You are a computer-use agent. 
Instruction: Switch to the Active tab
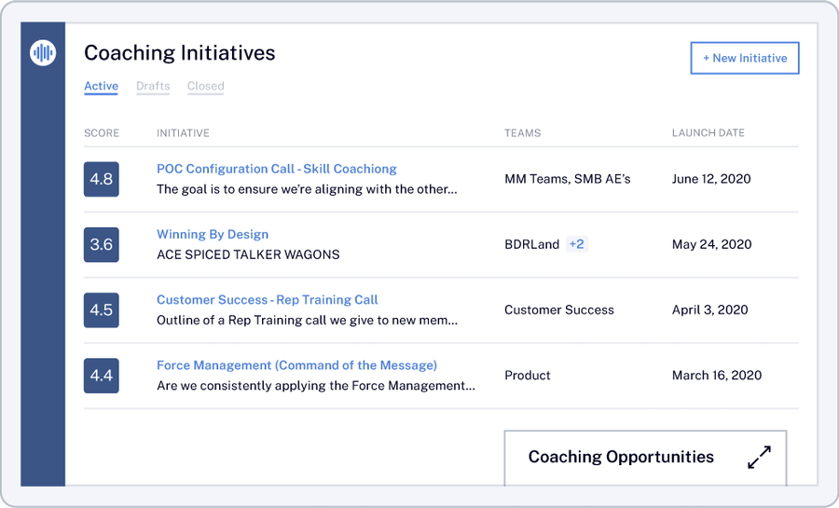click(101, 86)
